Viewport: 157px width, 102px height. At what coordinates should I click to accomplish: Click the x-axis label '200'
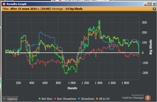click(x=18, y=83)
